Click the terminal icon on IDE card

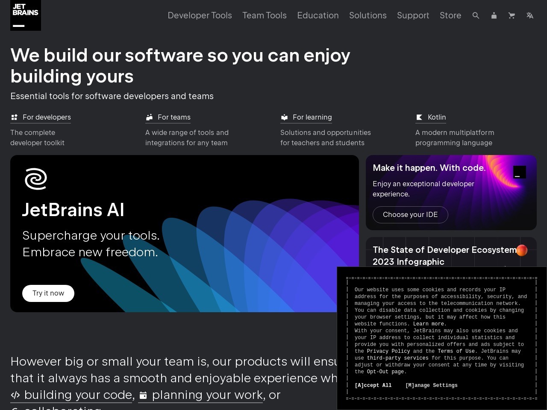519,172
